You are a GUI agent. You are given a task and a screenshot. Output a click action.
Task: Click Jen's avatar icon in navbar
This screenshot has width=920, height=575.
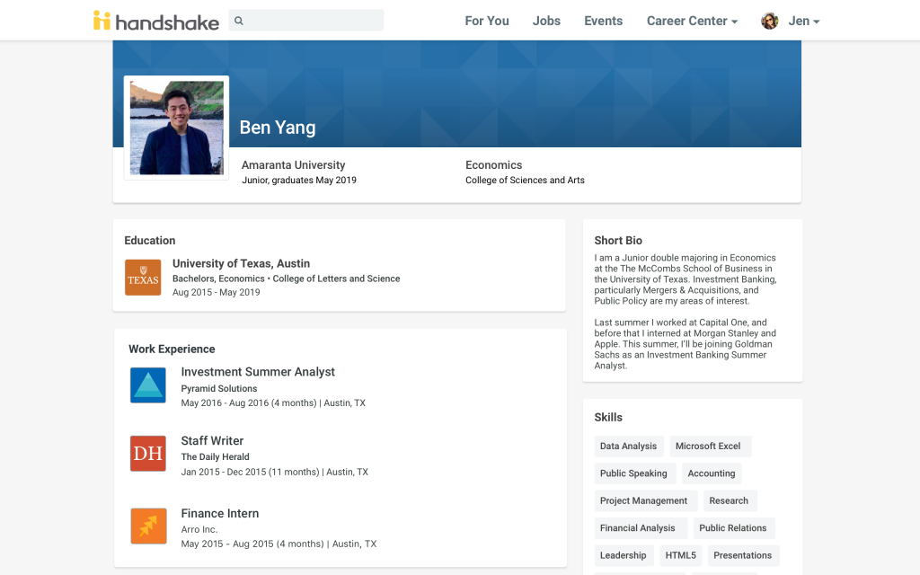(769, 21)
